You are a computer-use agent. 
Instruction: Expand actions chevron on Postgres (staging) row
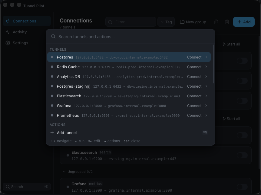point(206,86)
